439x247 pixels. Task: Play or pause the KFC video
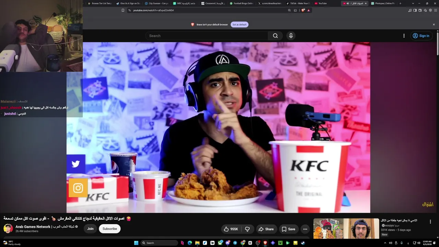point(218,128)
